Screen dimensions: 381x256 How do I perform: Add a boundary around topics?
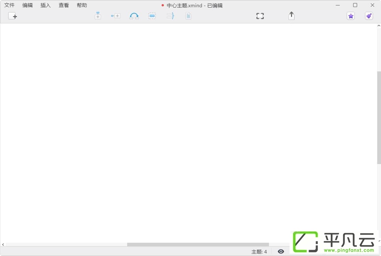(x=152, y=16)
